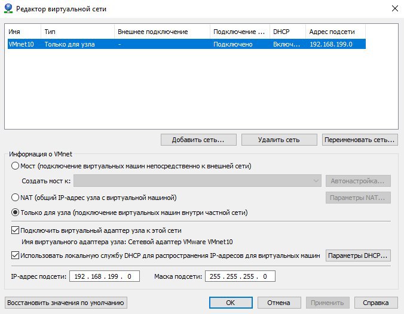
Task: Open Параметры DHCP settings
Action: click(358, 255)
